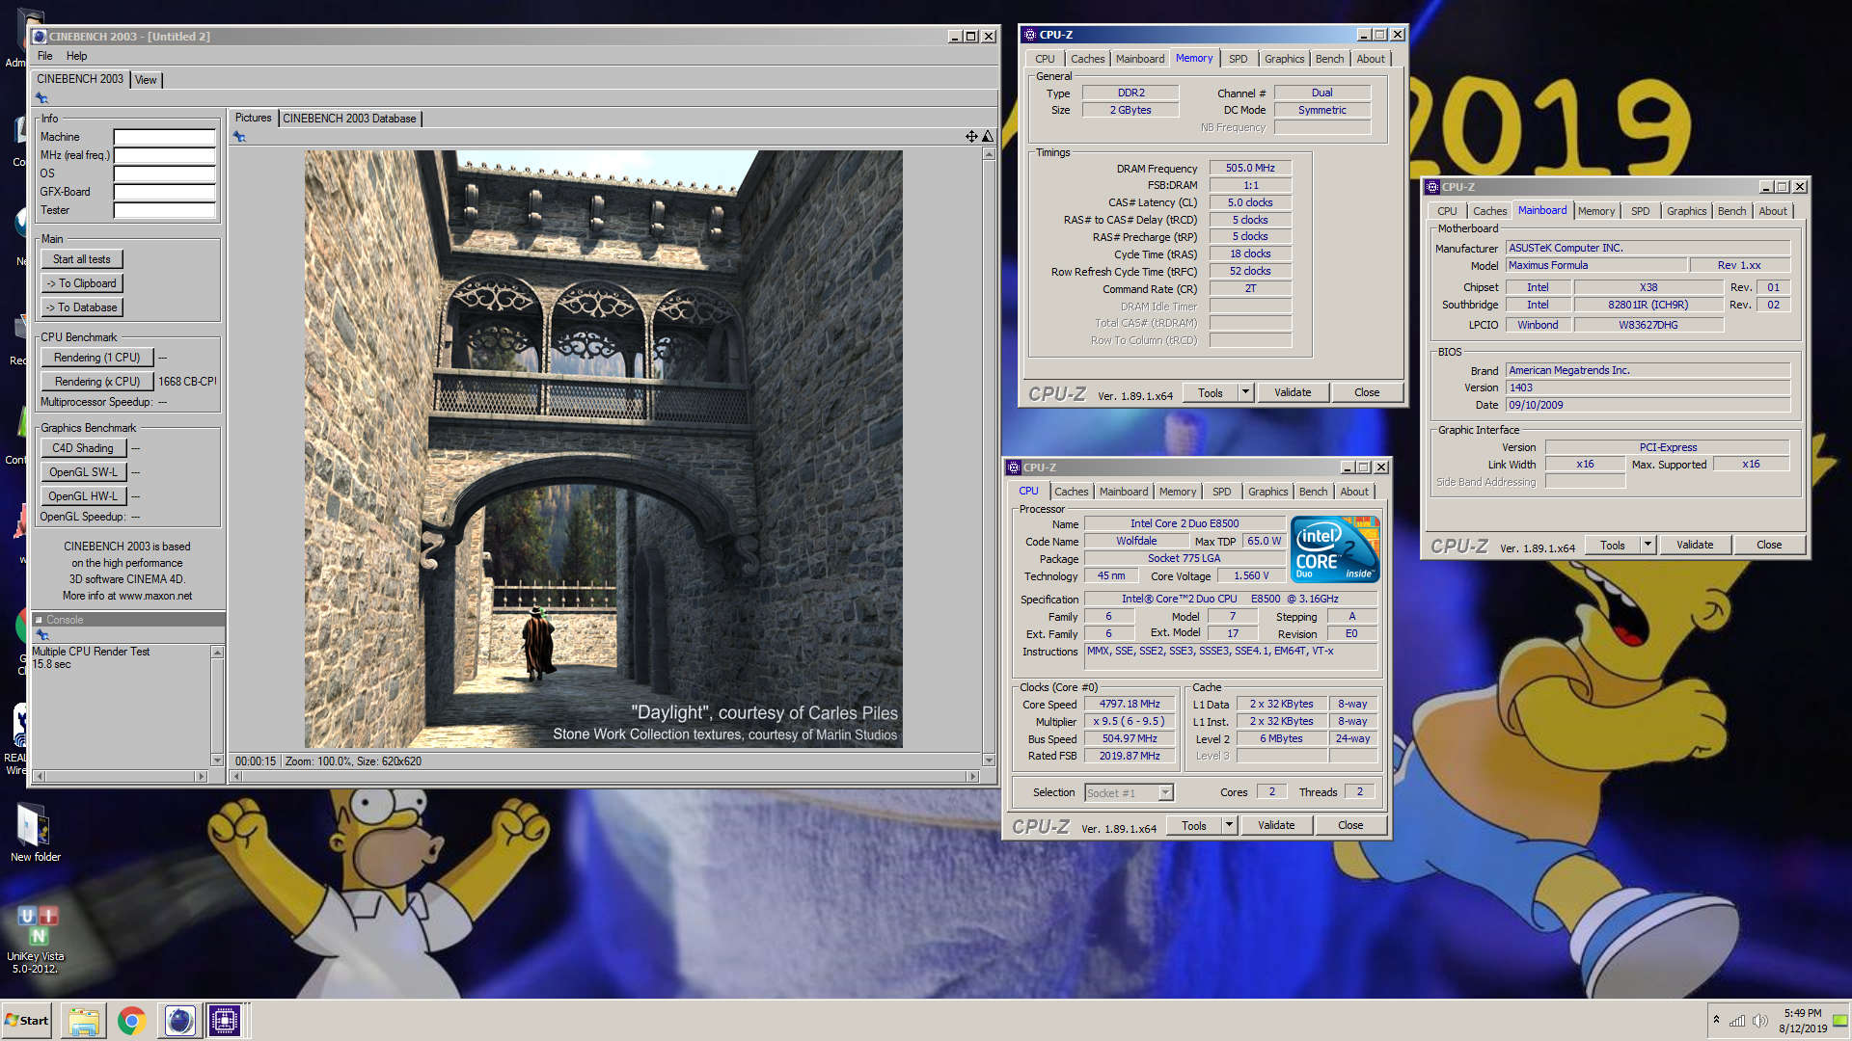Run OpenGL SW-L test

pyautogui.click(x=83, y=472)
